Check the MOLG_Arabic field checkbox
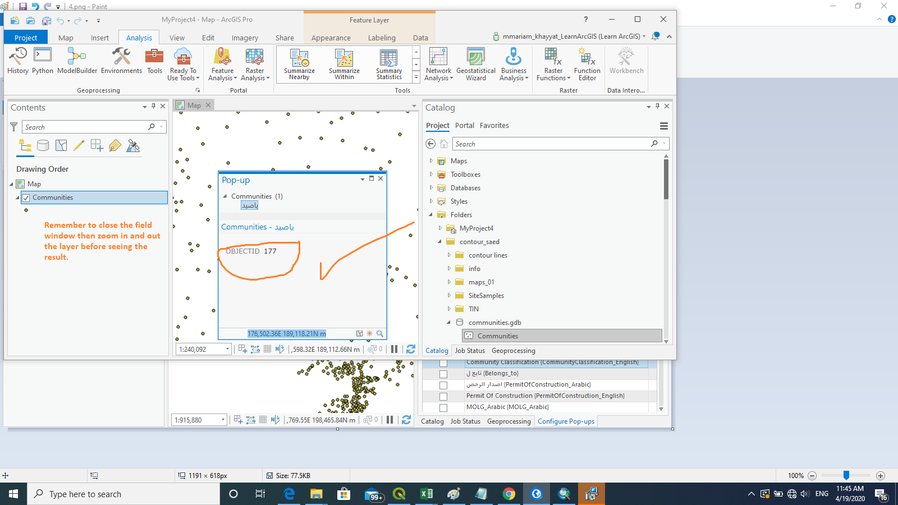The width and height of the screenshot is (898, 505). point(443,407)
